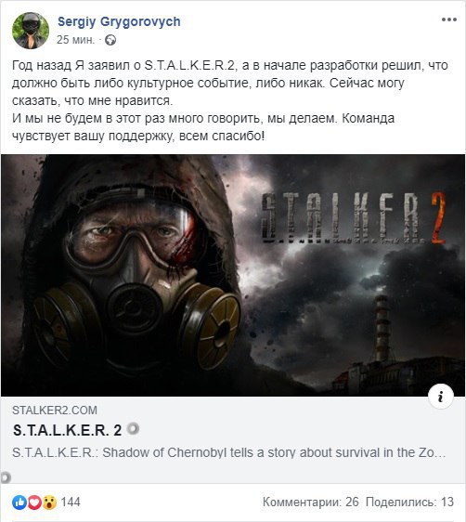Click the yellow Wow reaction emoji
466x522 pixels.
point(49,502)
